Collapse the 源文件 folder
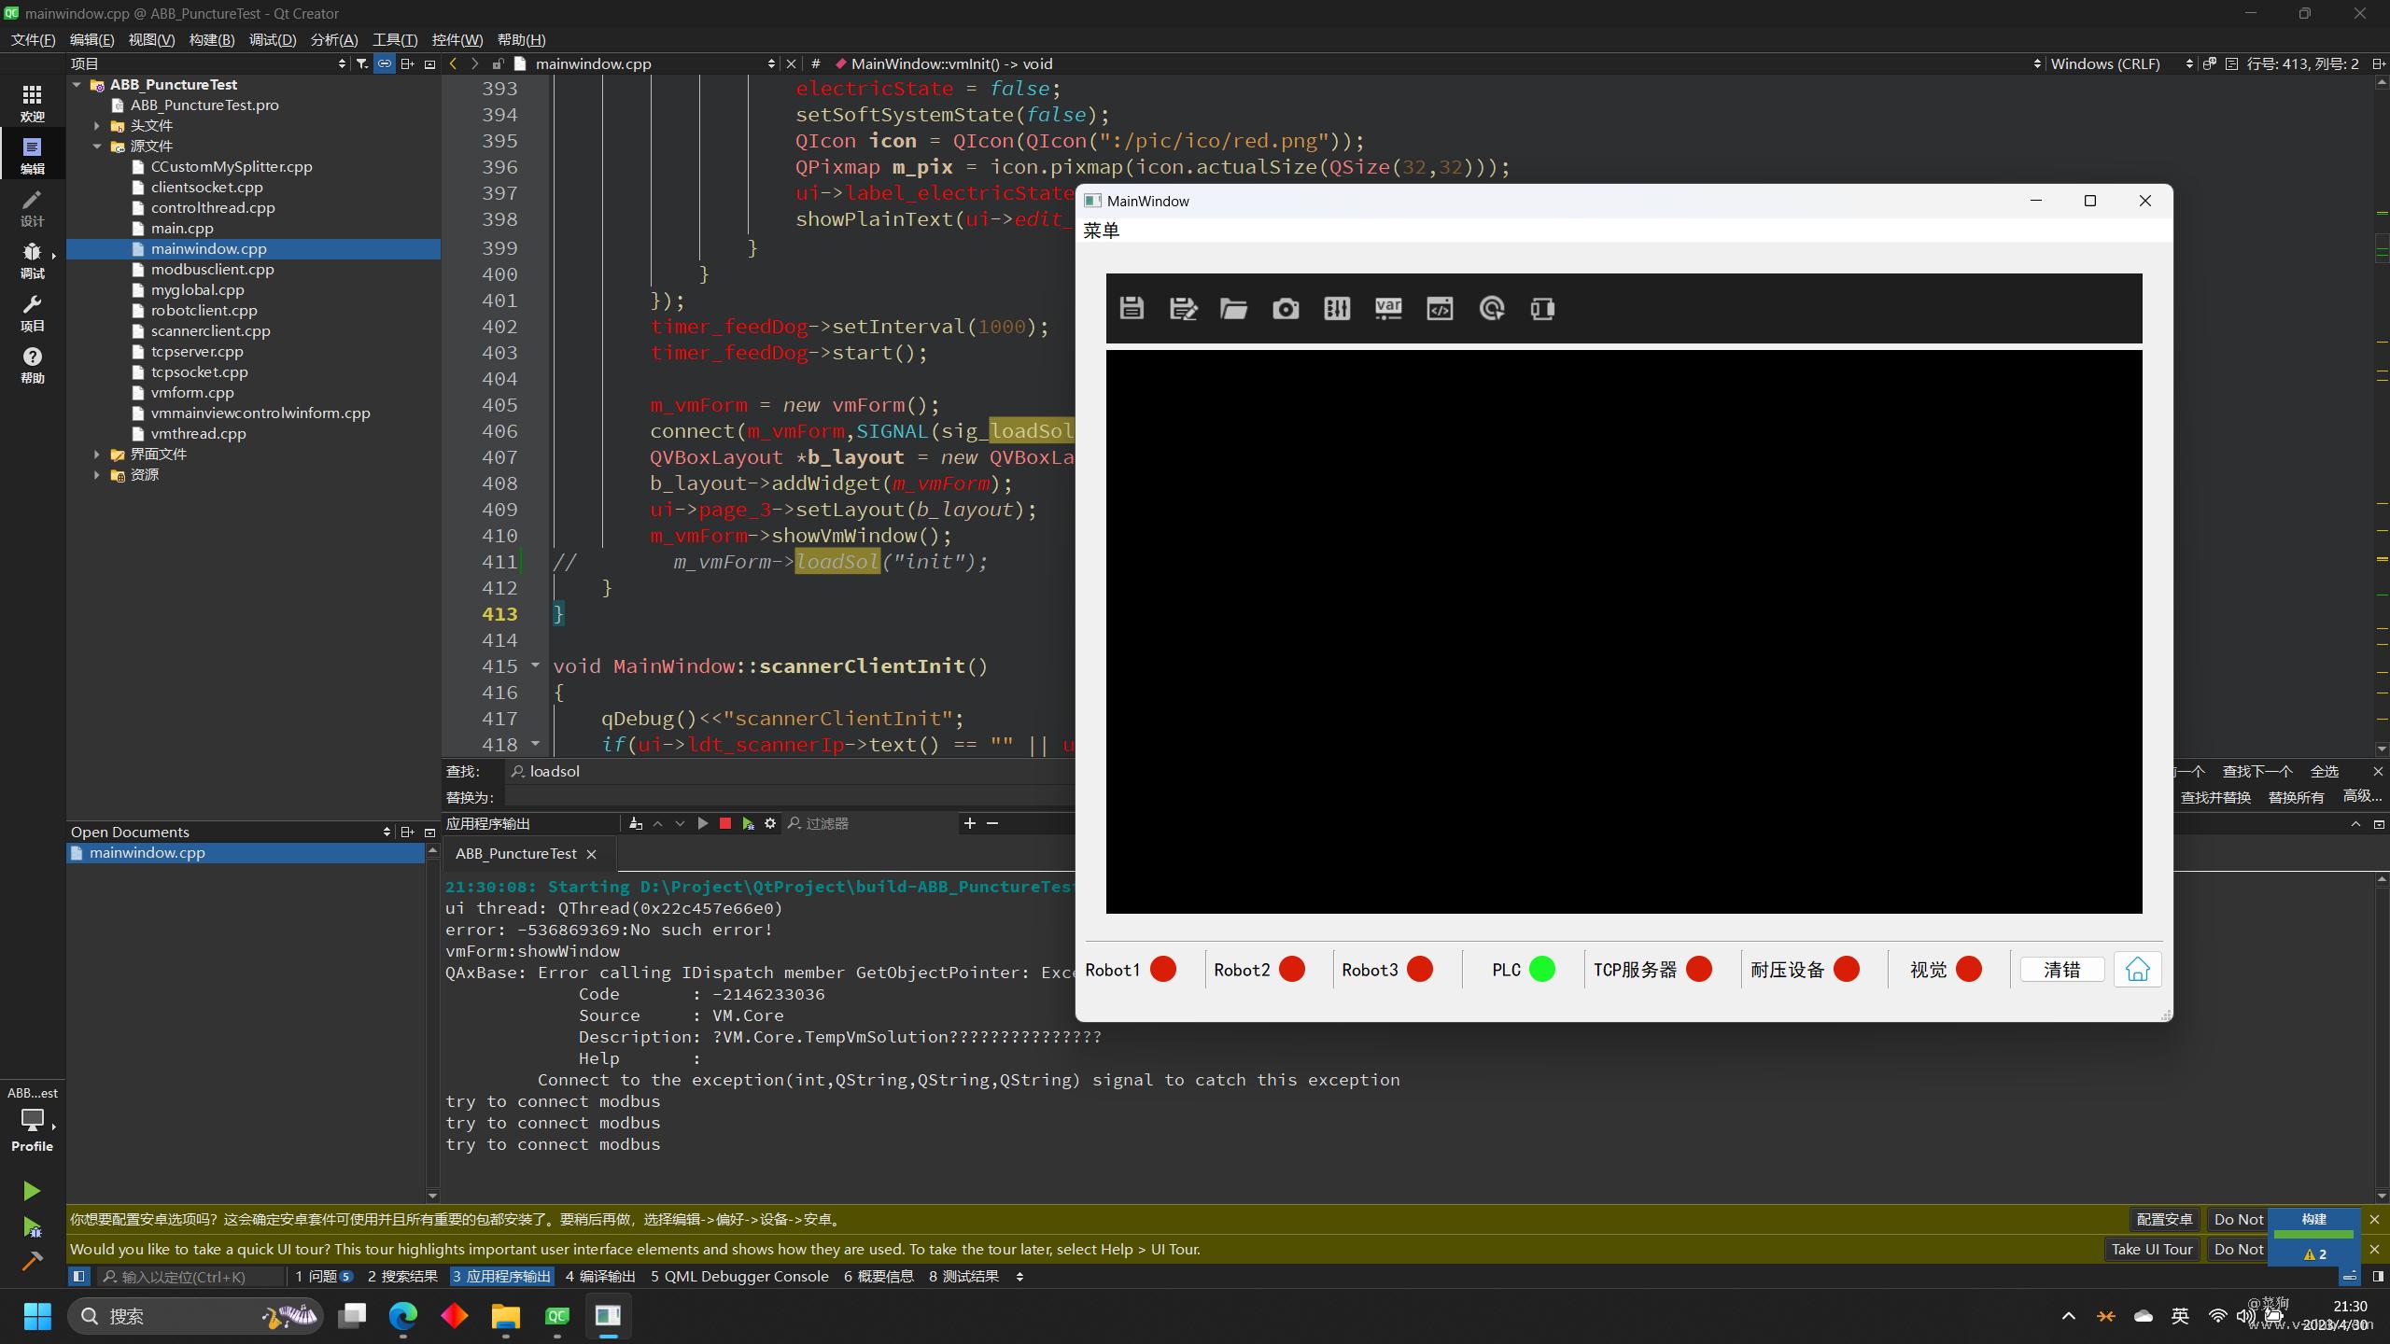Screen dimensions: 2390x1344 click(97, 146)
